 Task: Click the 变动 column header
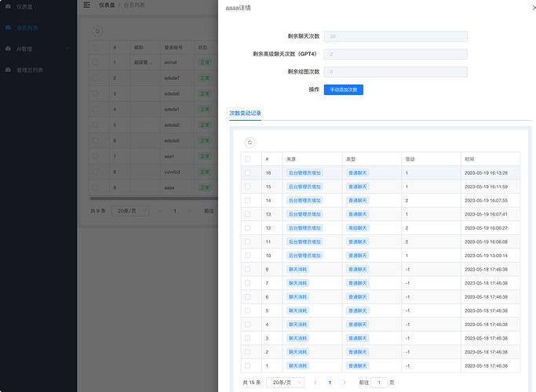click(410, 159)
